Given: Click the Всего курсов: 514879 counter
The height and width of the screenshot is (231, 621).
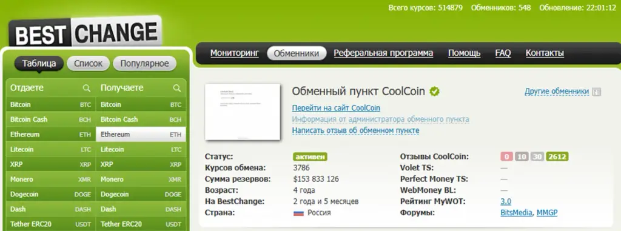Looking at the screenshot, I should coord(425,7).
